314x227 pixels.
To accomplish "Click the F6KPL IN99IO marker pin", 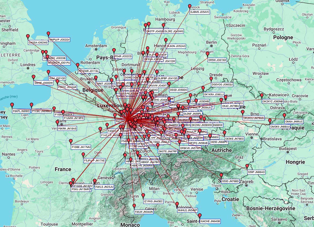I will coord(12,105).
